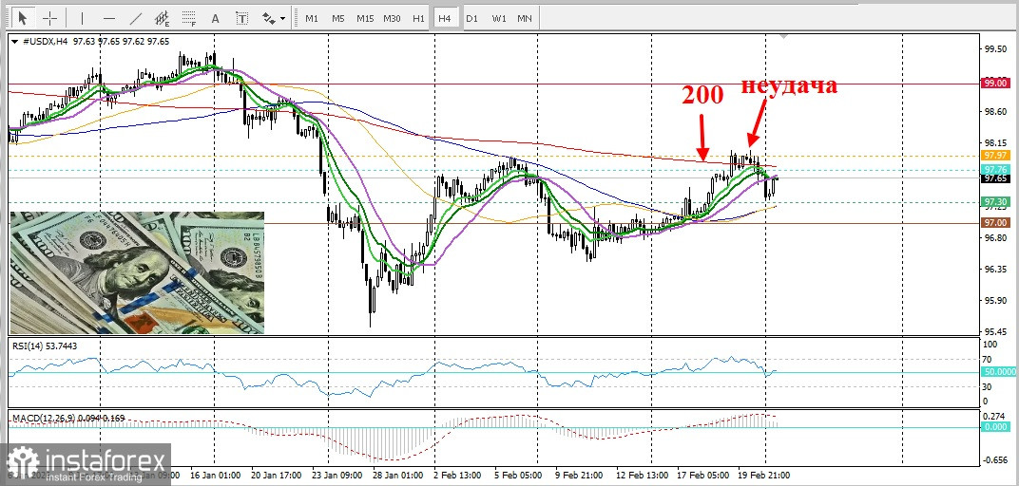The image size is (1019, 486).
Task: Draw a vertical line tool
Action: pyautogui.click(x=83, y=18)
